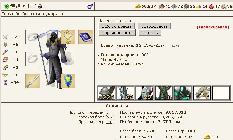
Task: Click the Написать письмо link
Action: click(115, 21)
